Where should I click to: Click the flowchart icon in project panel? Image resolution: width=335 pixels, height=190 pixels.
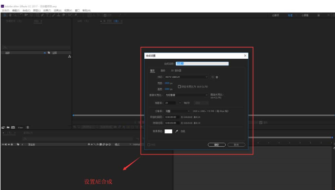[70, 56]
